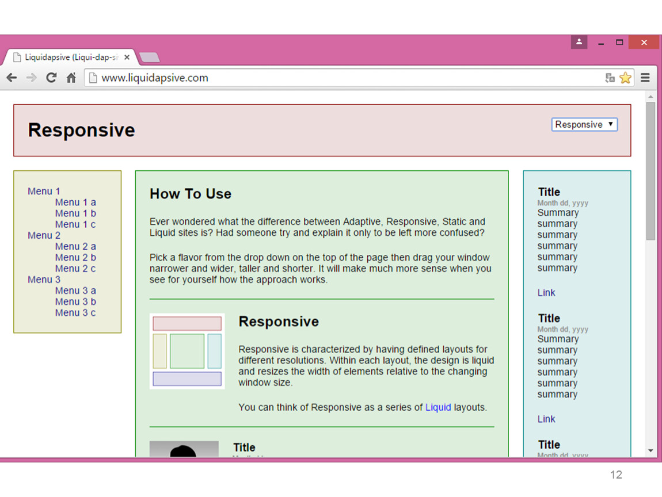
Task: Open the Chrome hamburger menu
Action: click(x=645, y=78)
